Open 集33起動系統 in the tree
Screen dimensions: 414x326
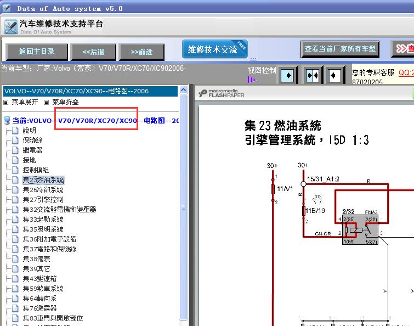[43, 220]
